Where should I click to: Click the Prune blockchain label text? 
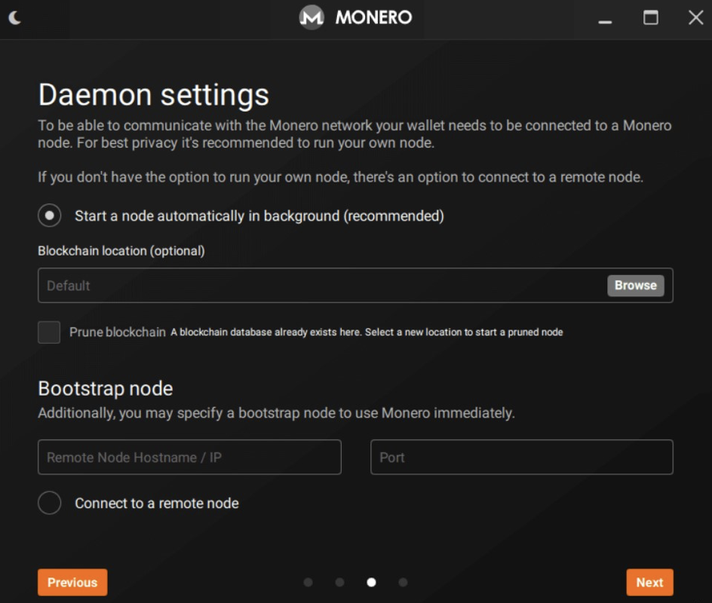tap(118, 332)
